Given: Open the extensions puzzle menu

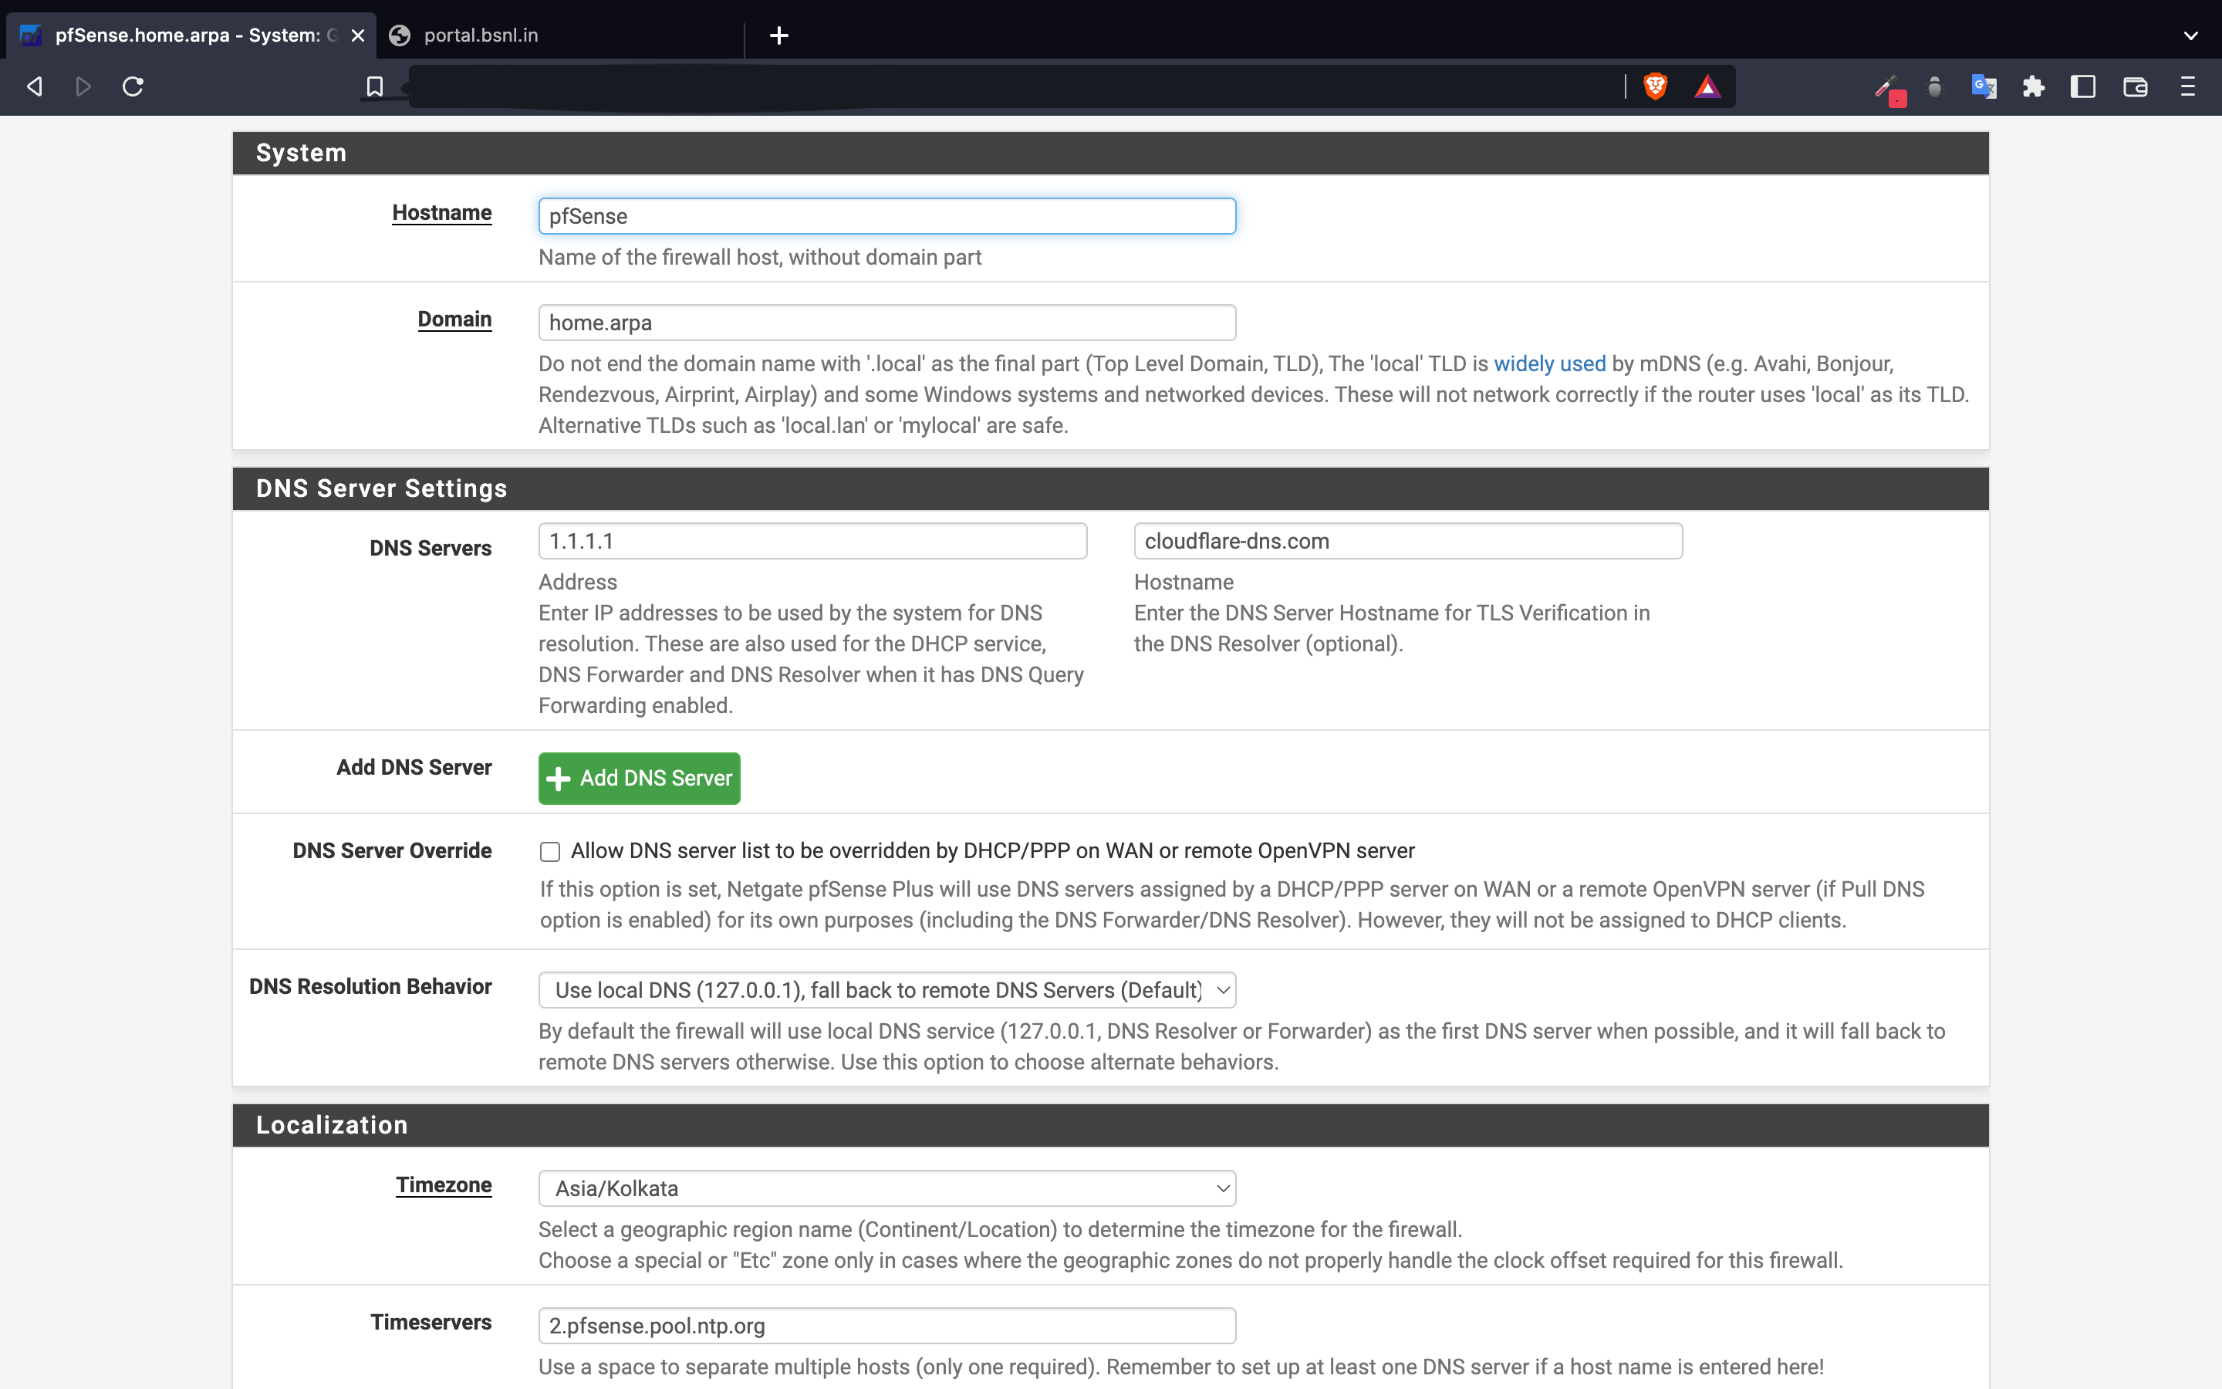Looking at the screenshot, I should point(2033,86).
